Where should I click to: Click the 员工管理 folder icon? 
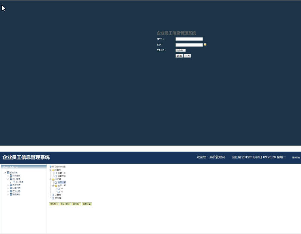coord(11,185)
